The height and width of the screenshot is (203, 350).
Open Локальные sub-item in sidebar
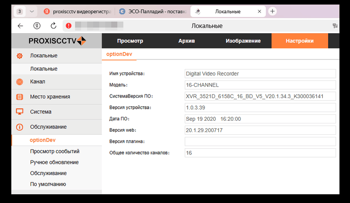(x=57, y=69)
